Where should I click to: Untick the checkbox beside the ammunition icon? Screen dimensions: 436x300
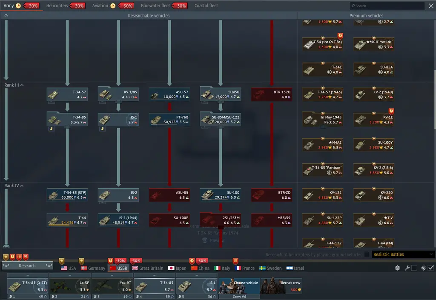[431, 268]
